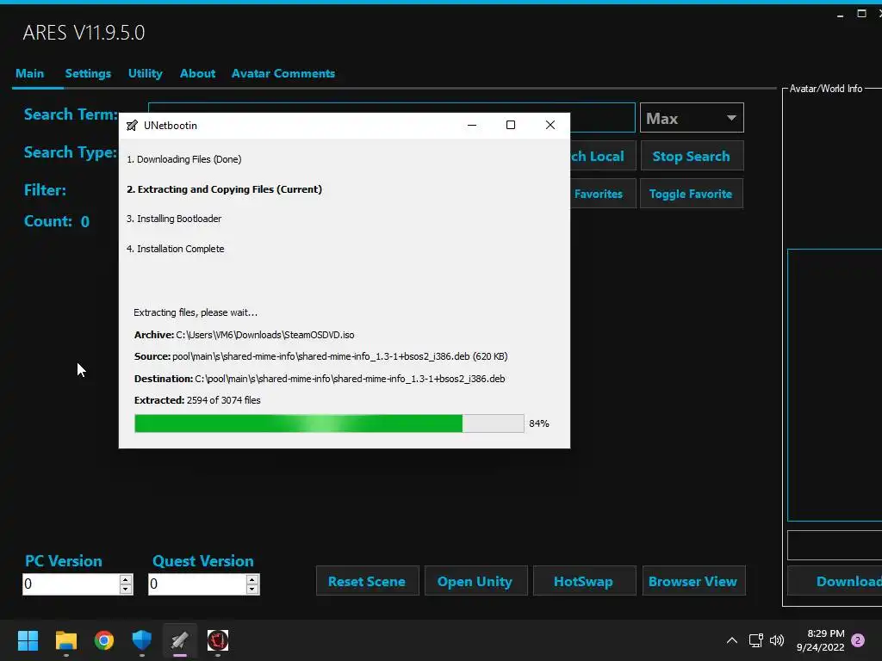
Task: Open Browser View
Action: click(x=693, y=581)
